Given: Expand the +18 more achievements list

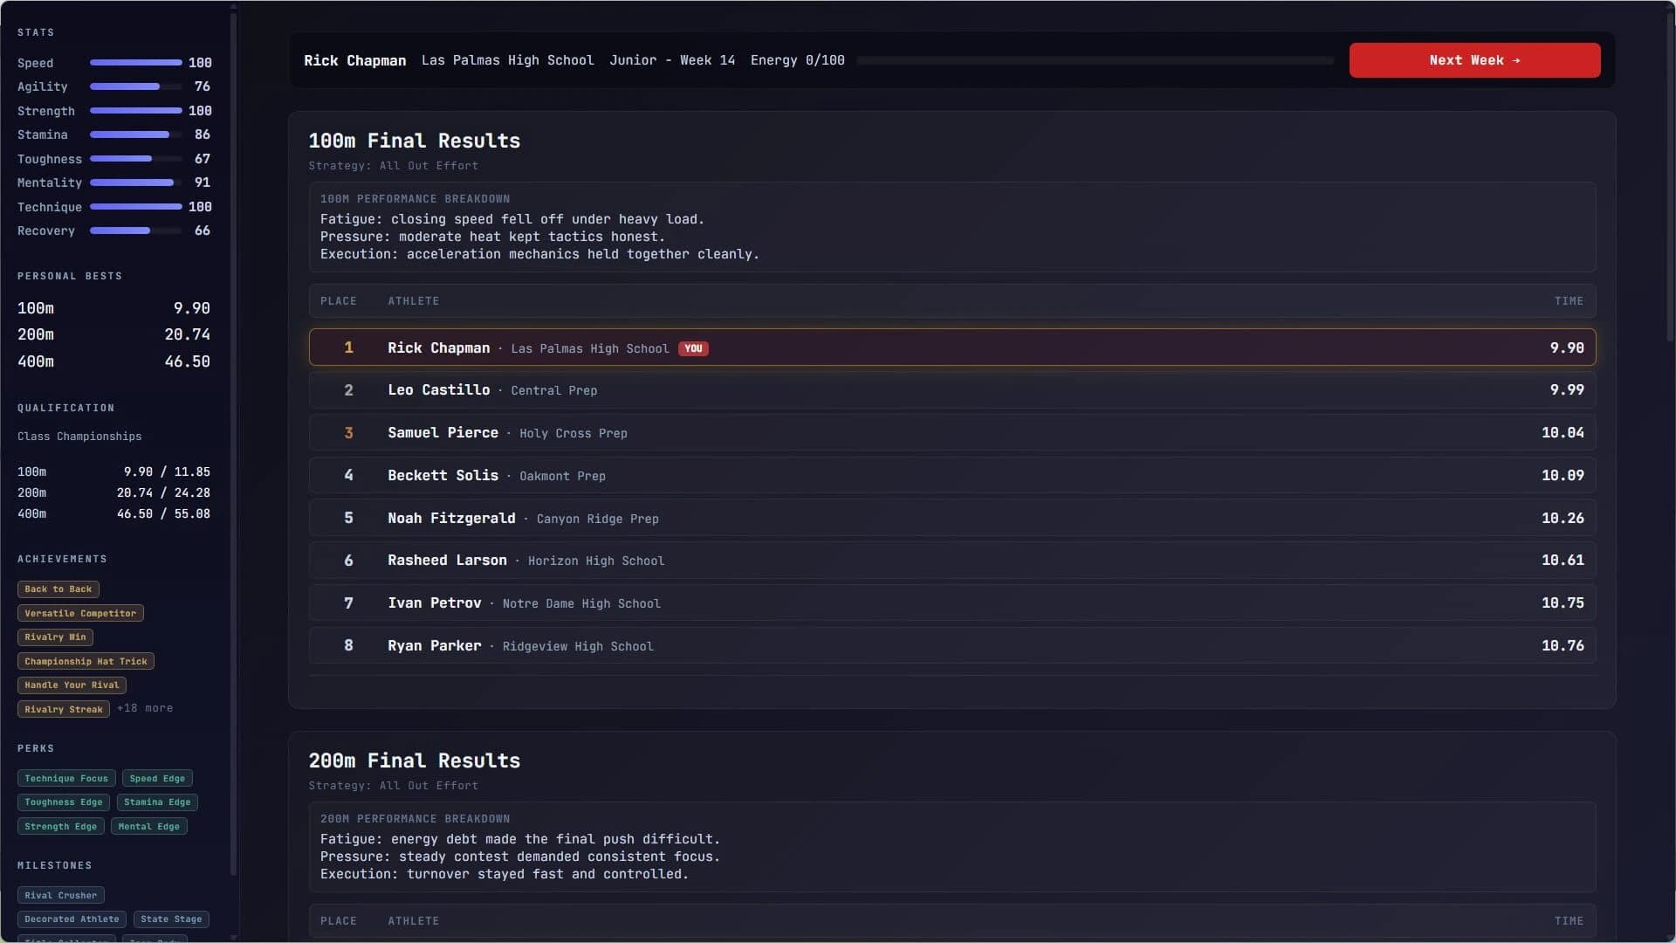Looking at the screenshot, I should (145, 708).
